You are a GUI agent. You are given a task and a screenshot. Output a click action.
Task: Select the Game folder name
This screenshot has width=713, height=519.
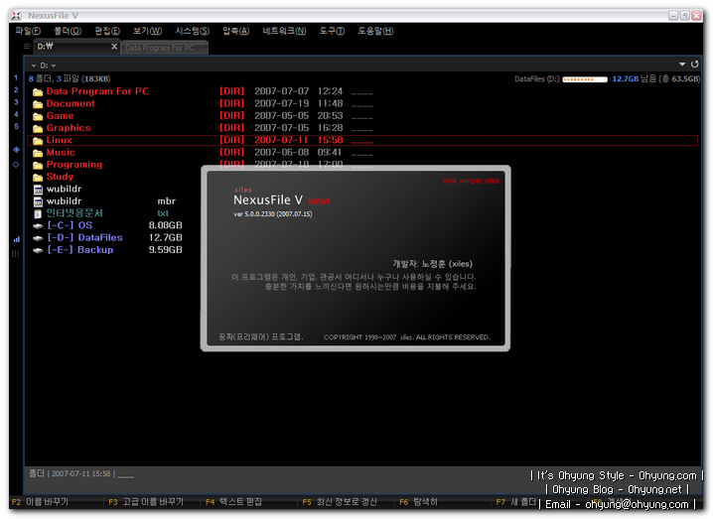(x=60, y=116)
